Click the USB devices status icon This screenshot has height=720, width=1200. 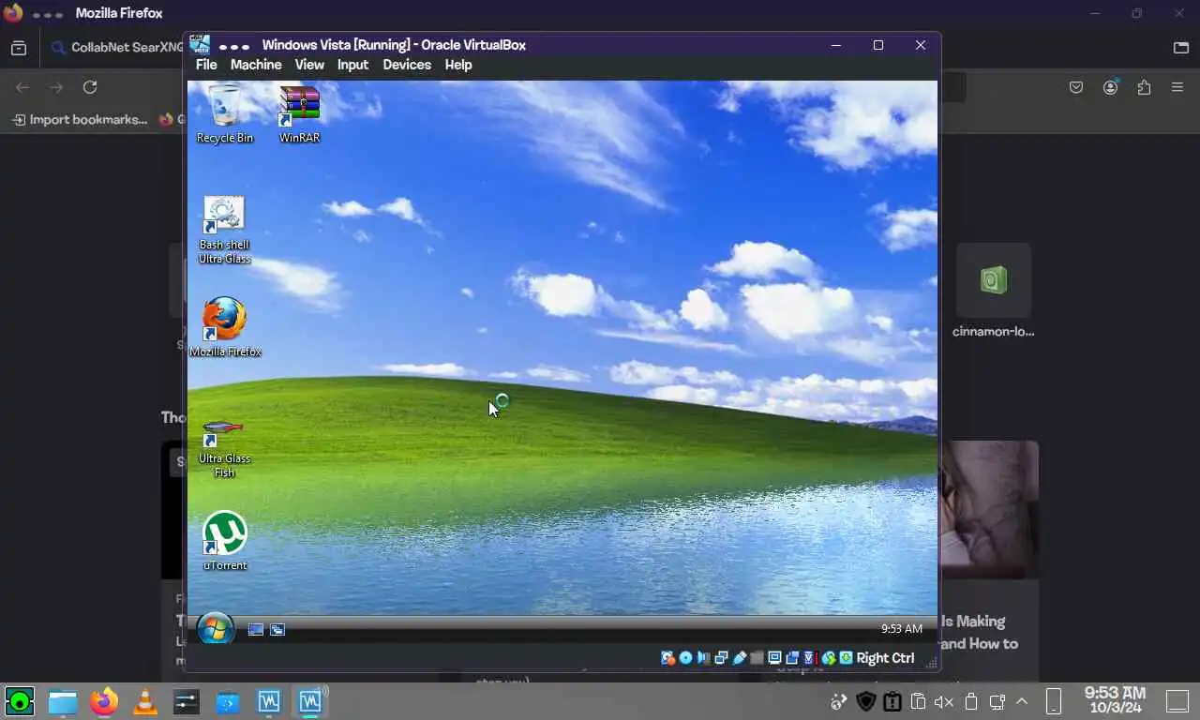click(739, 658)
